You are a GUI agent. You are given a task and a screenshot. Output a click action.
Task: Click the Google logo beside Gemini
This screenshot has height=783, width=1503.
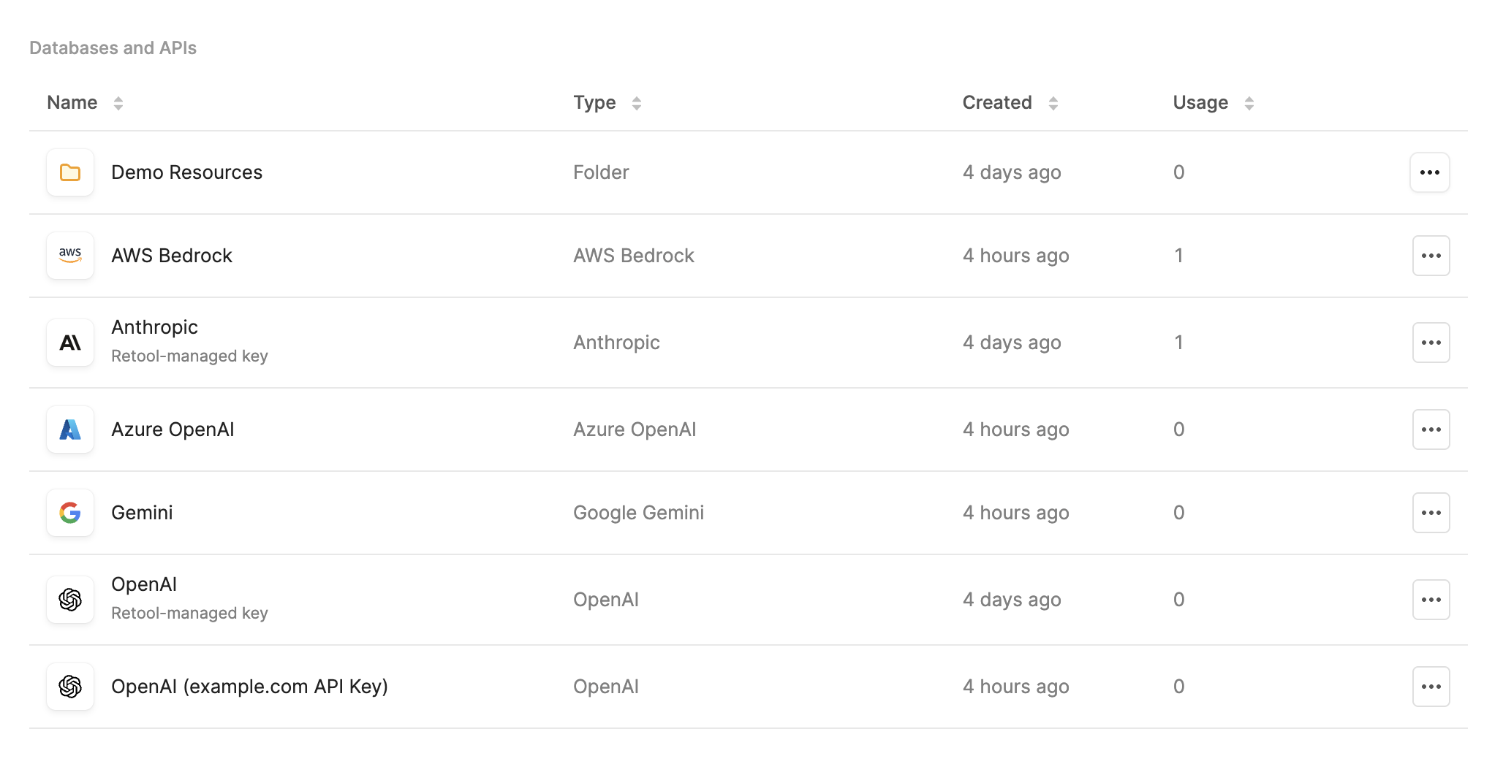70,513
